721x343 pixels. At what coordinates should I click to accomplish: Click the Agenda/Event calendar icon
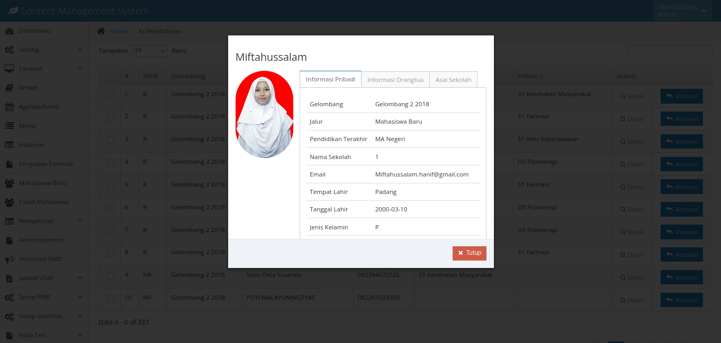10,107
